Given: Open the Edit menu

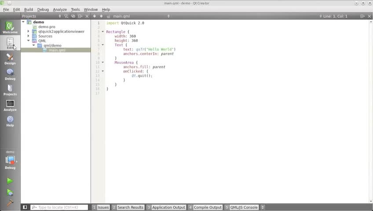Looking at the screenshot, I should pyautogui.click(x=16, y=10).
